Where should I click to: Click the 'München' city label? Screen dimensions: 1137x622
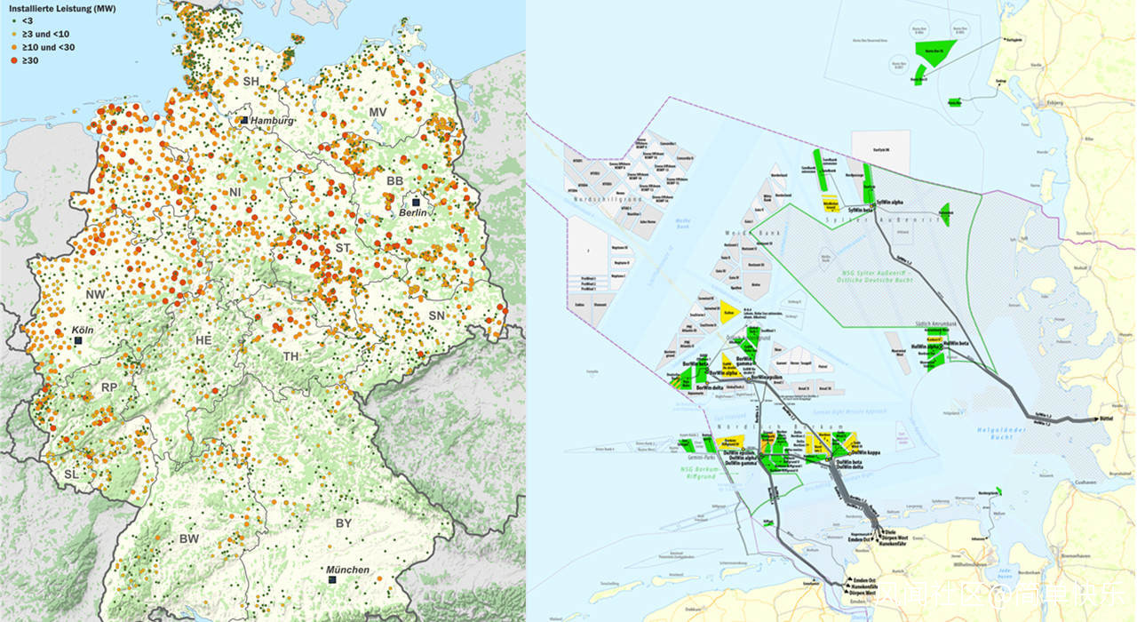(x=347, y=570)
